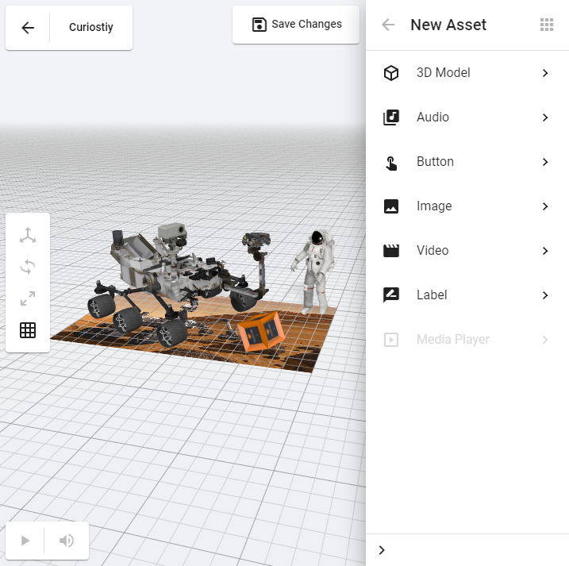This screenshot has width=569, height=566.
Task: Expand the Image asset chevron
Action: point(545,206)
